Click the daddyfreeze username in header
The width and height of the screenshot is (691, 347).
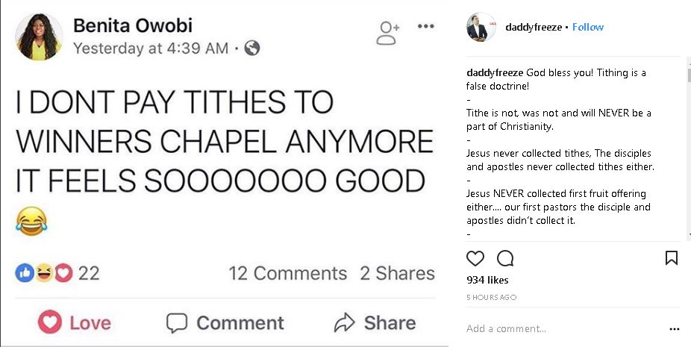point(533,27)
